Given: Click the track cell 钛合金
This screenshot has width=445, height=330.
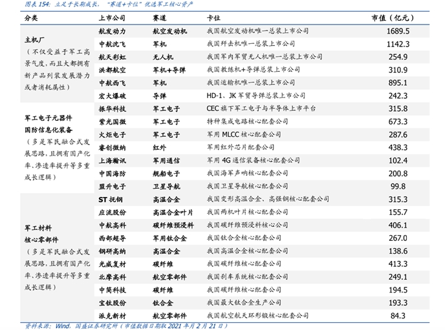Looking at the screenshot, I should (x=163, y=303).
